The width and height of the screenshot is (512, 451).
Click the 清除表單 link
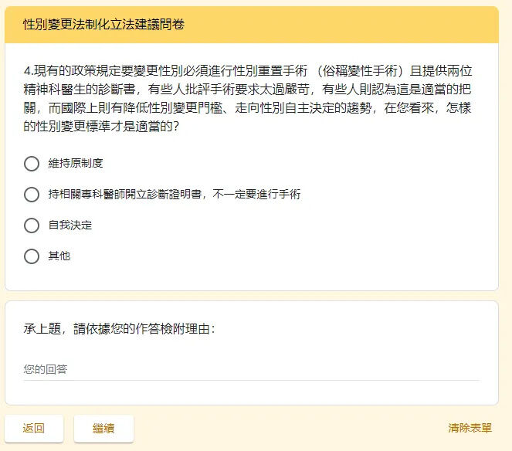tap(470, 428)
